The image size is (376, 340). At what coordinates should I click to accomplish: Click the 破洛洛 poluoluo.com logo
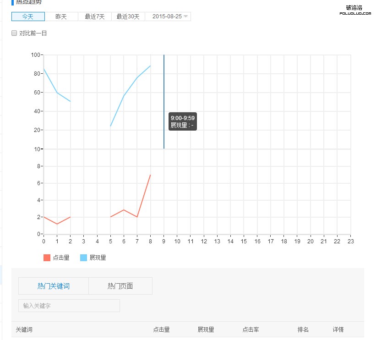tap(355, 10)
